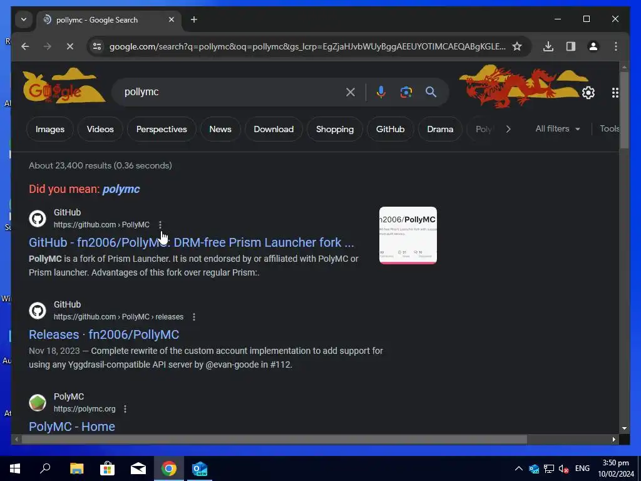Show hidden system tray icons
641x481 pixels.
click(518, 468)
